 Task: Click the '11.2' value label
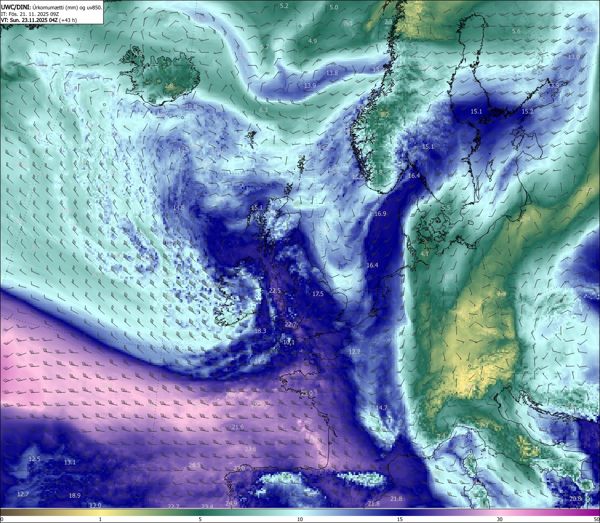(x=260, y=361)
